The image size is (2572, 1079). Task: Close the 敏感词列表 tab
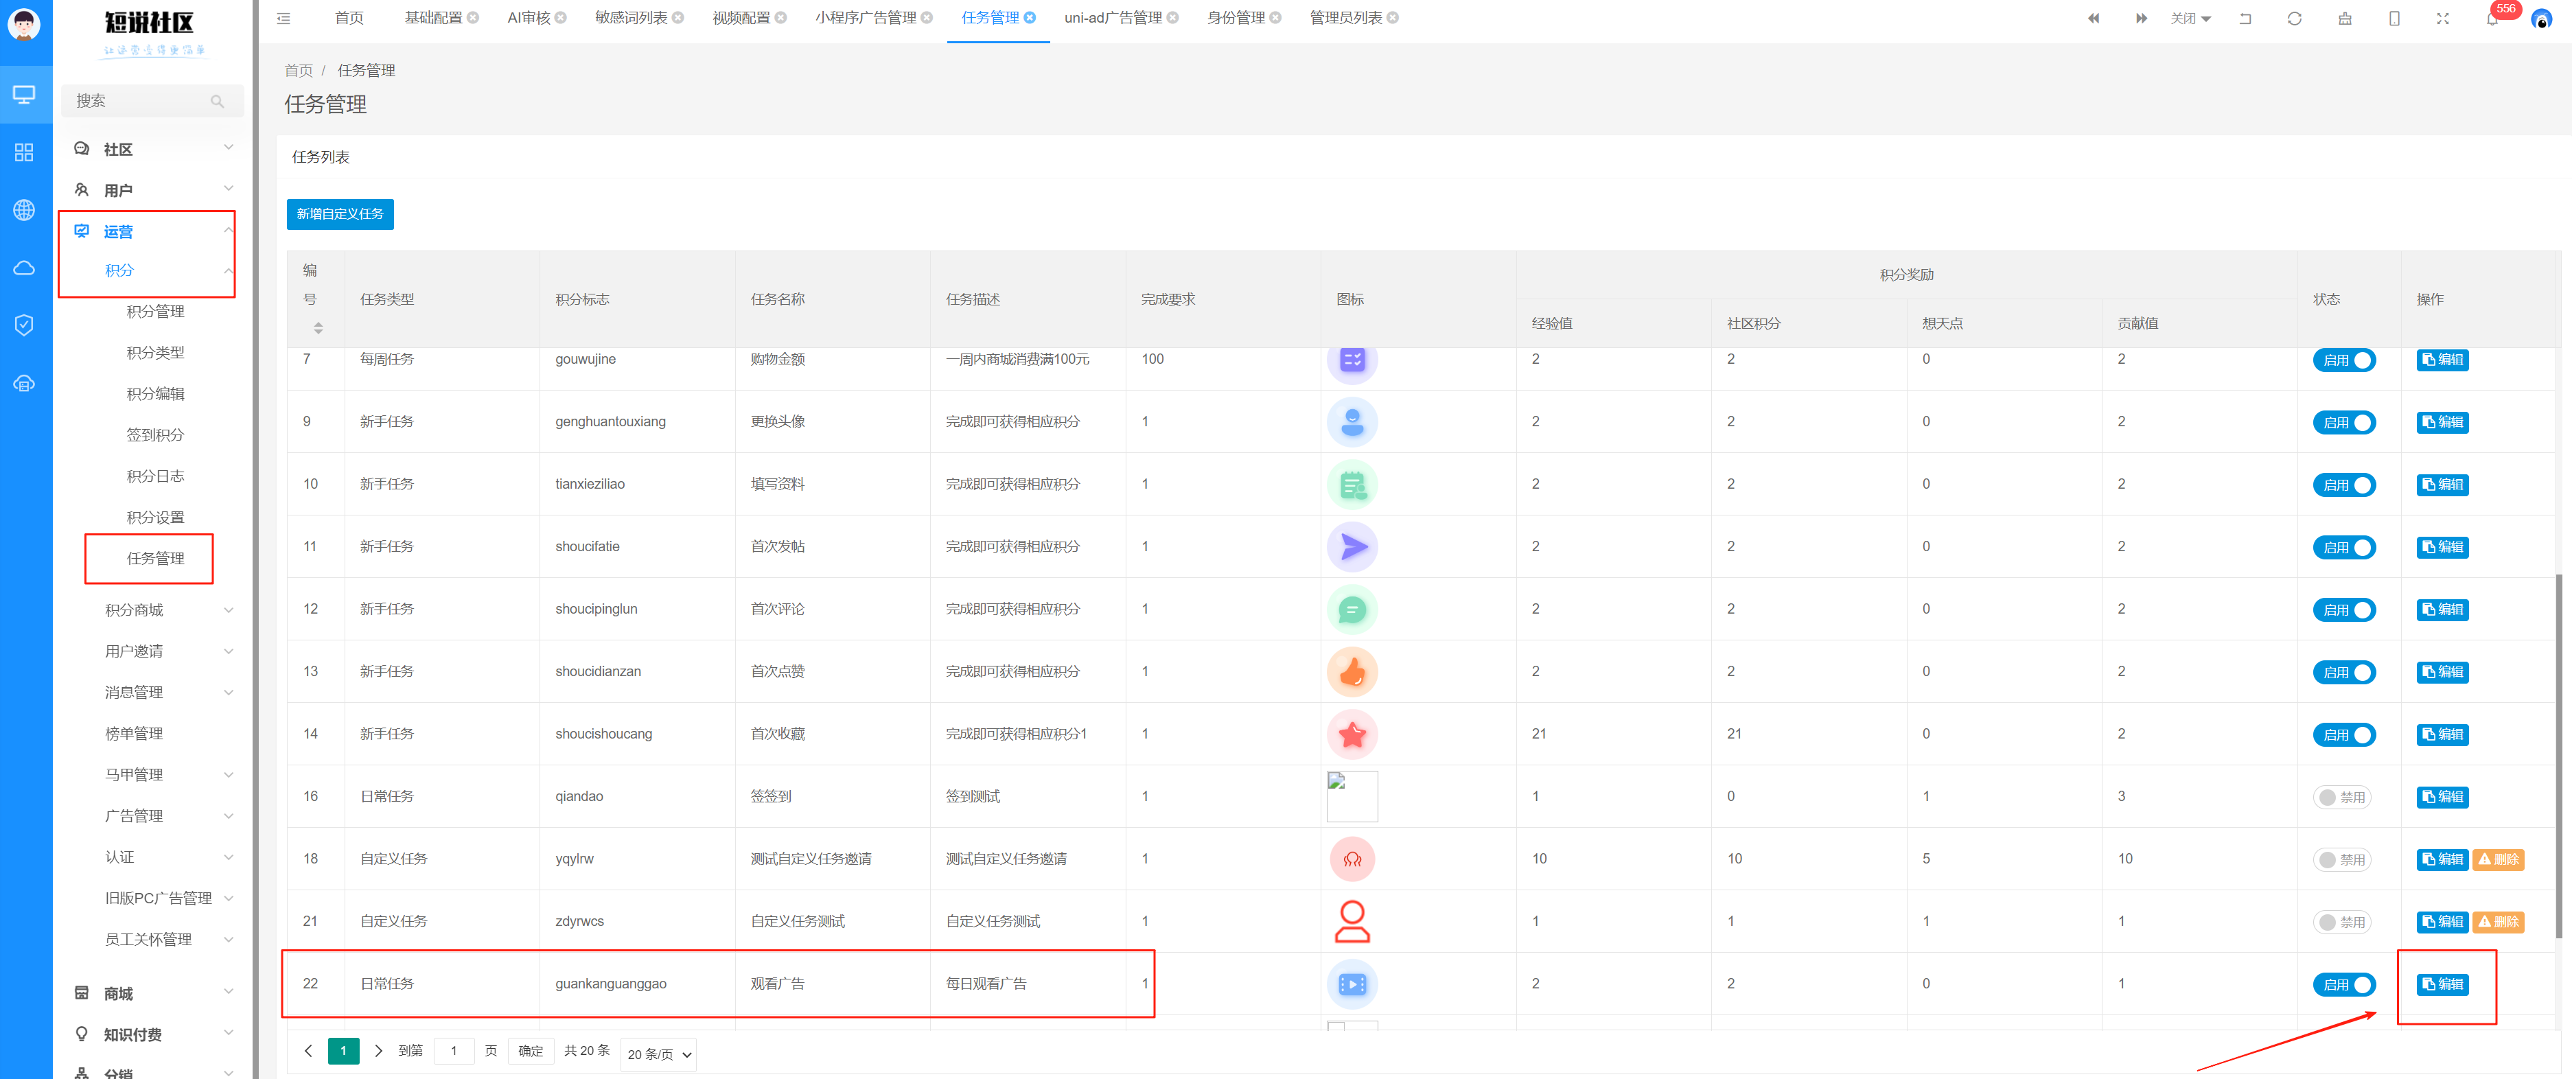678,18
